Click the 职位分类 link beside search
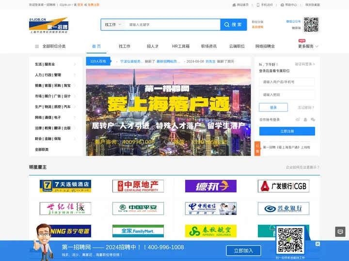Viewport: 349px width, 261px height. click(x=257, y=22)
